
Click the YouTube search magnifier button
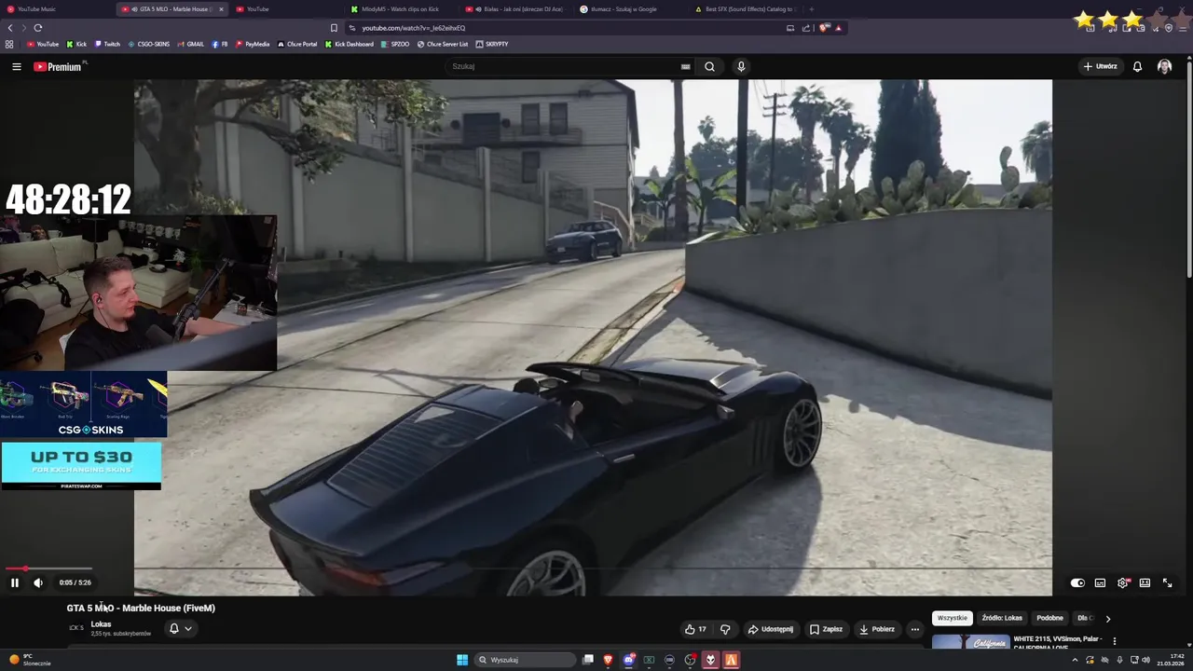(x=709, y=66)
